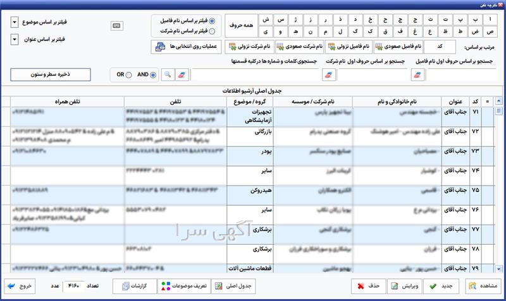Image resolution: width=506 pixels, height=301 pixels.
Task: Click the هیدروکن group cell
Action: [250, 195]
